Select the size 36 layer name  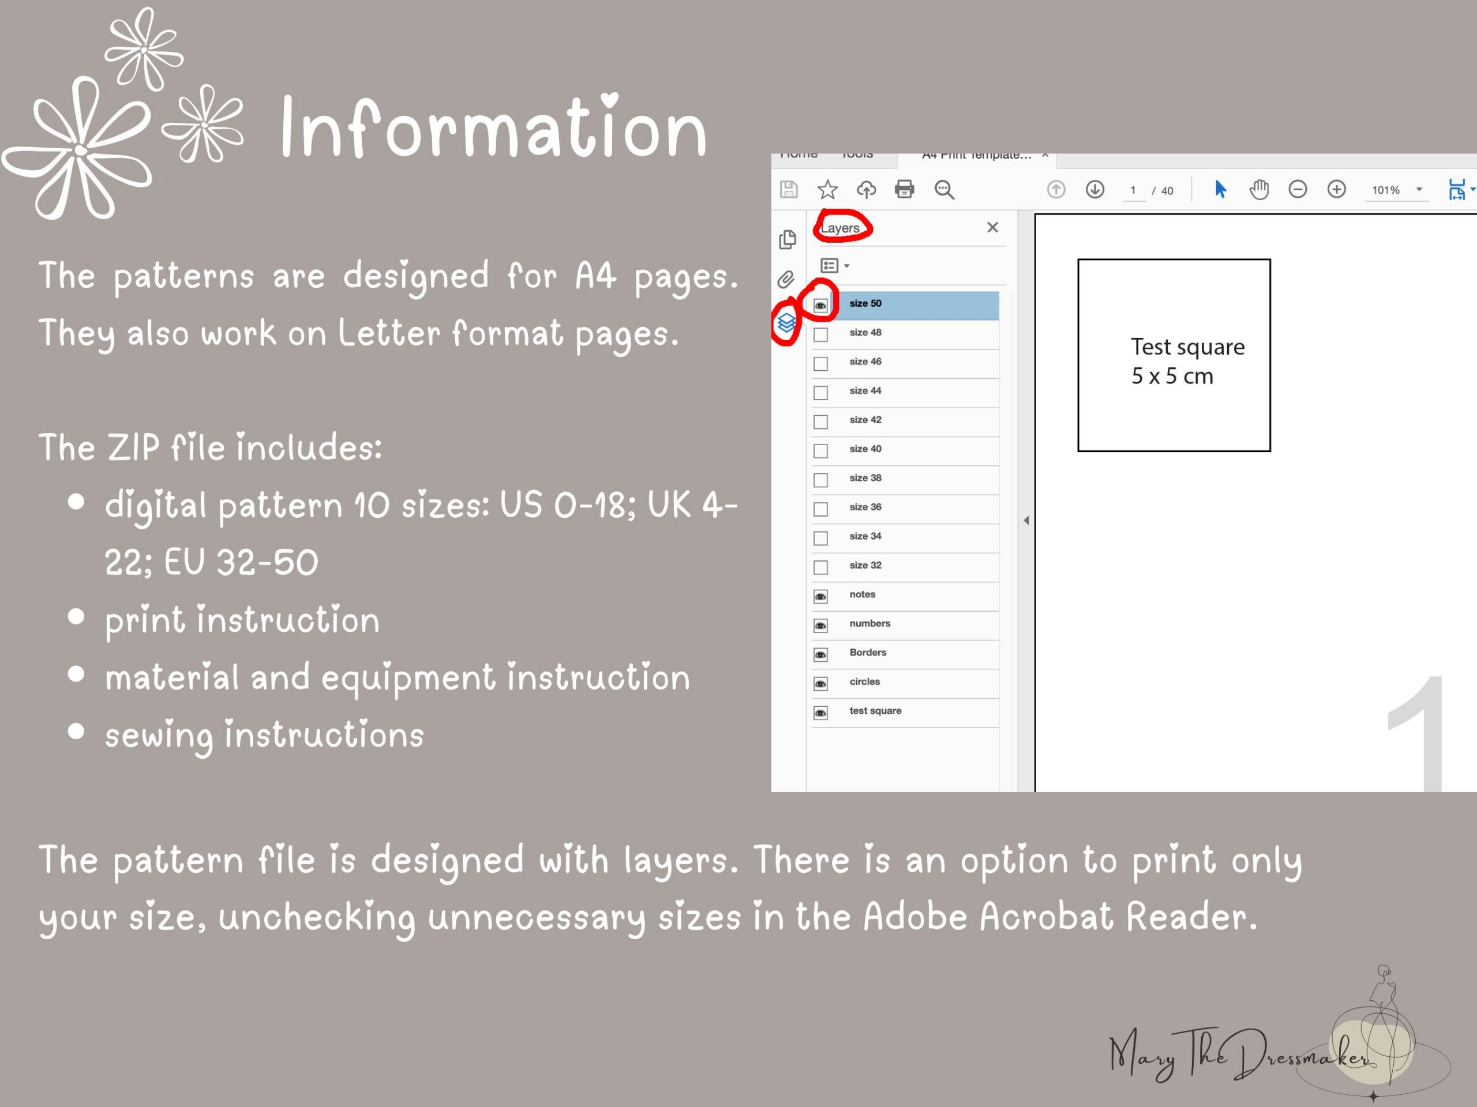(x=865, y=507)
